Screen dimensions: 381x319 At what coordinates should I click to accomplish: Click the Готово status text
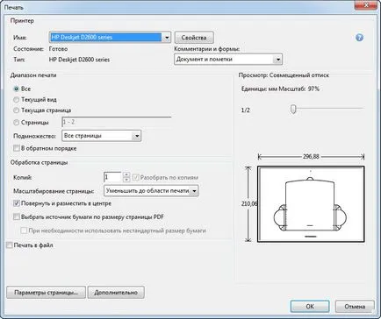point(58,49)
